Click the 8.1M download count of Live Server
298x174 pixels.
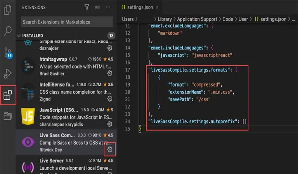coord(95,160)
